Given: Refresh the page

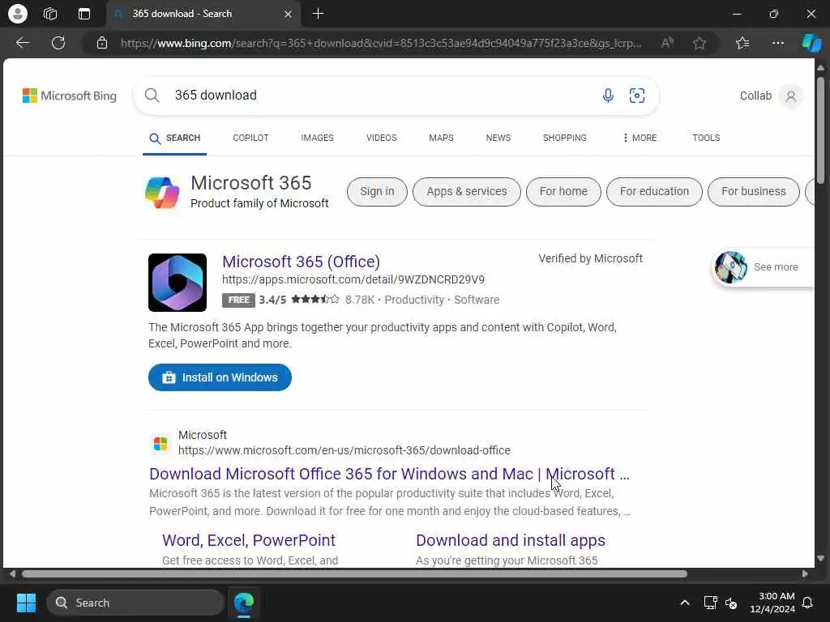Looking at the screenshot, I should point(58,43).
